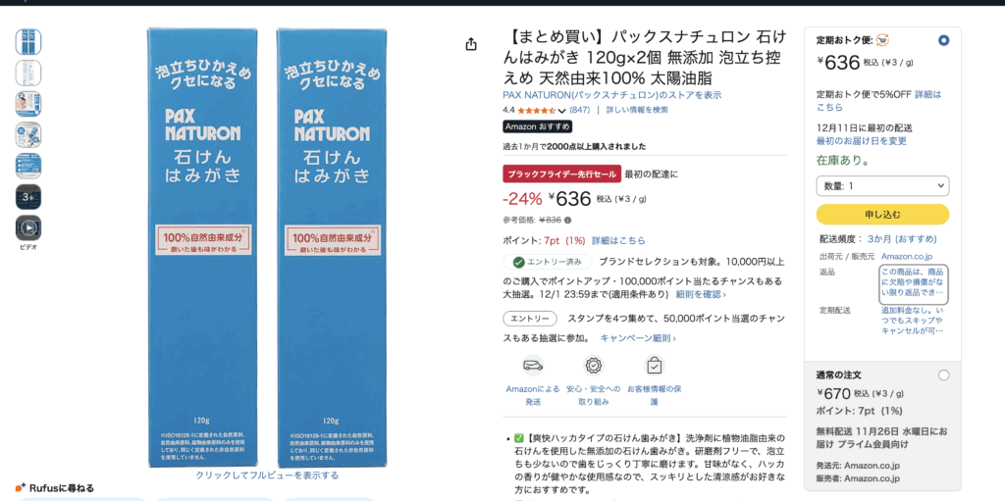Open PAX NATURON store link
This screenshot has height=501, width=1005.
click(611, 95)
